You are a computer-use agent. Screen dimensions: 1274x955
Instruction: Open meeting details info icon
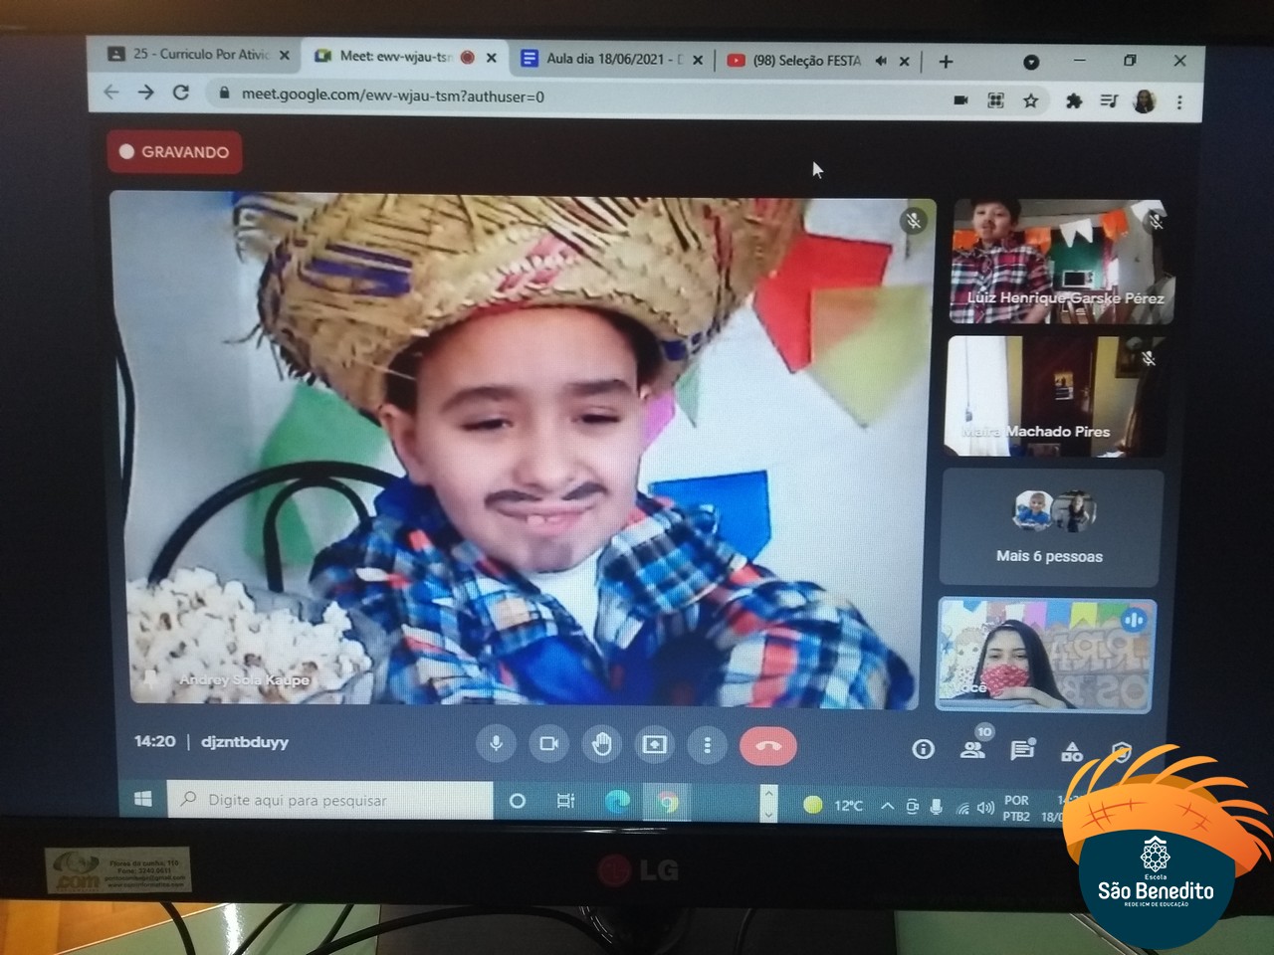[x=923, y=749]
